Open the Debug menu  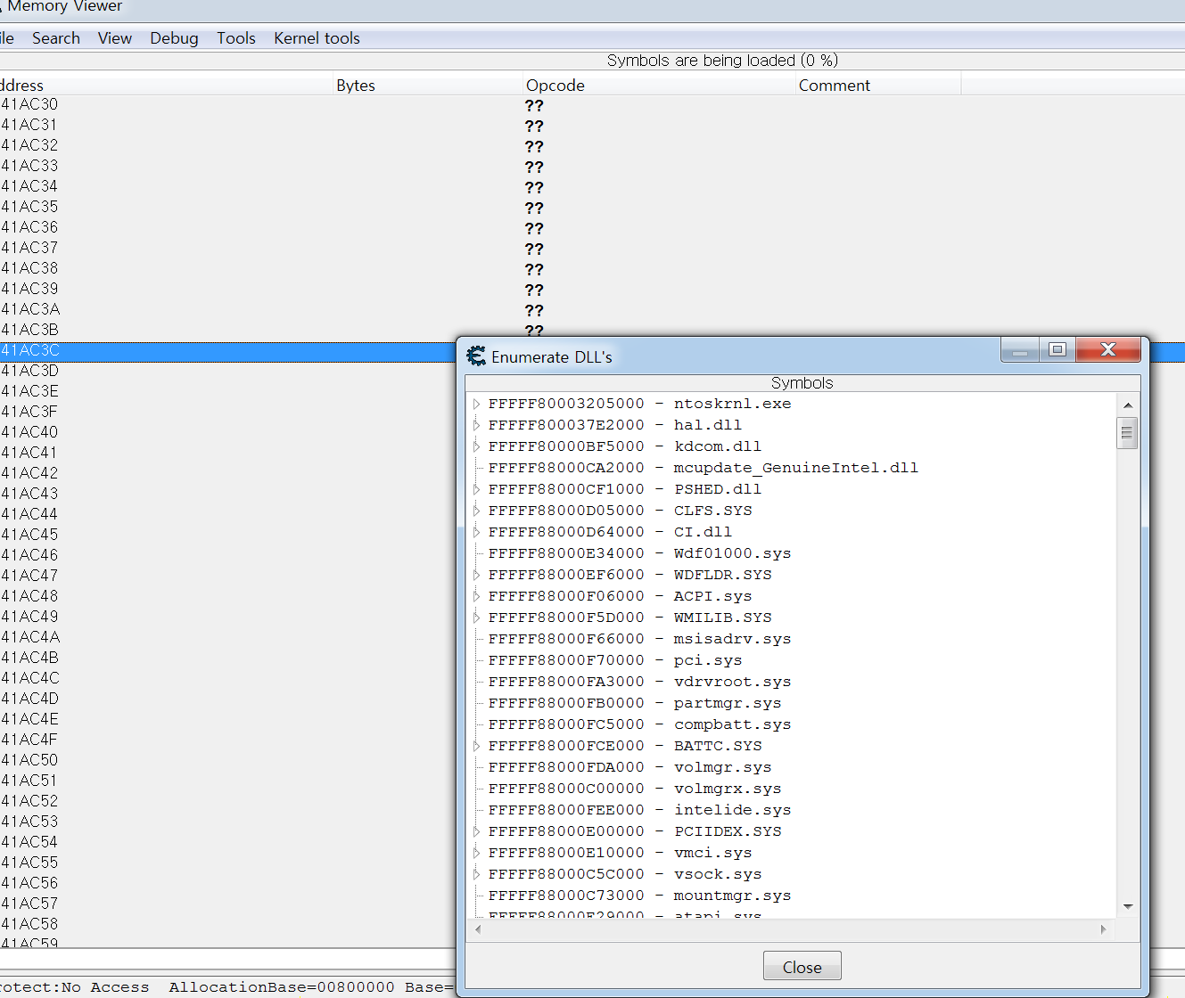click(174, 37)
